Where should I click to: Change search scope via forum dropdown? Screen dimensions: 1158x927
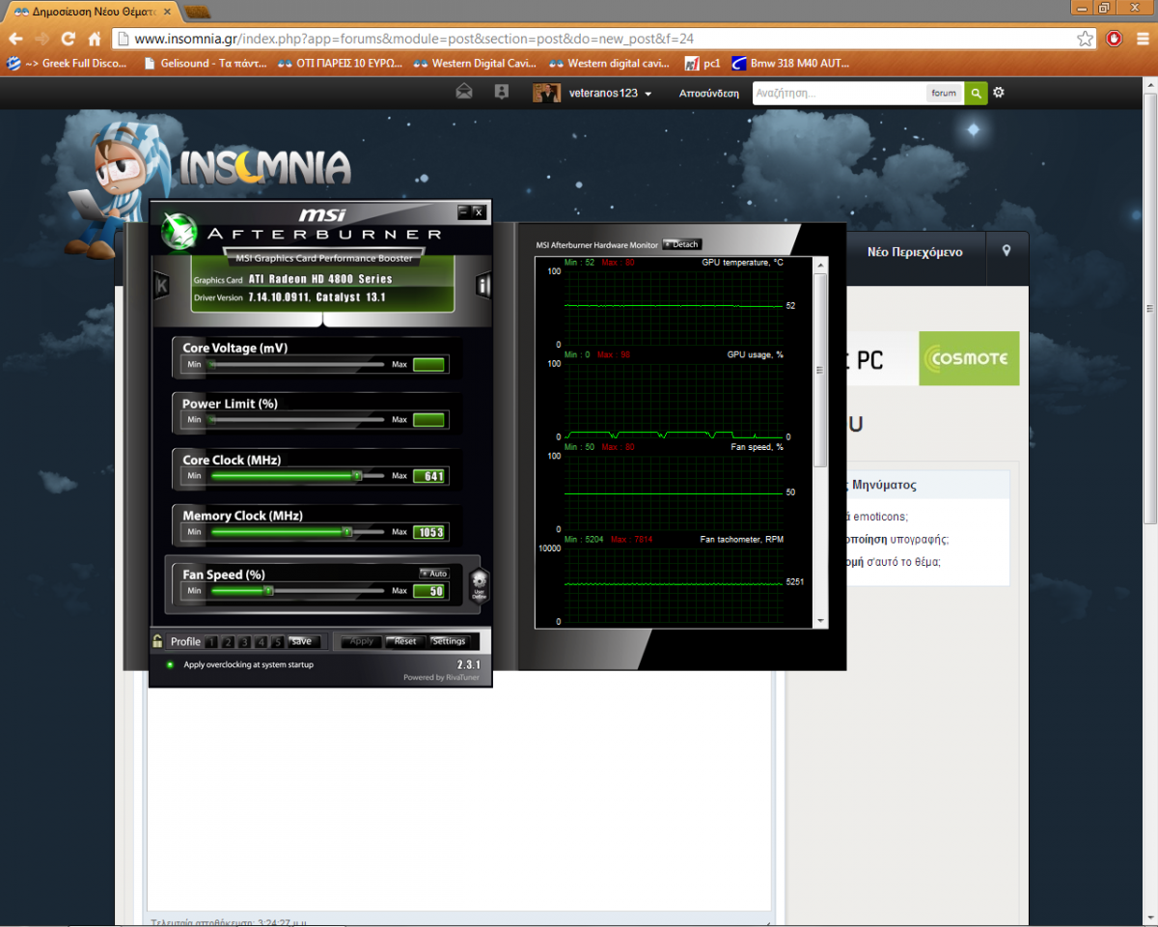click(x=944, y=93)
